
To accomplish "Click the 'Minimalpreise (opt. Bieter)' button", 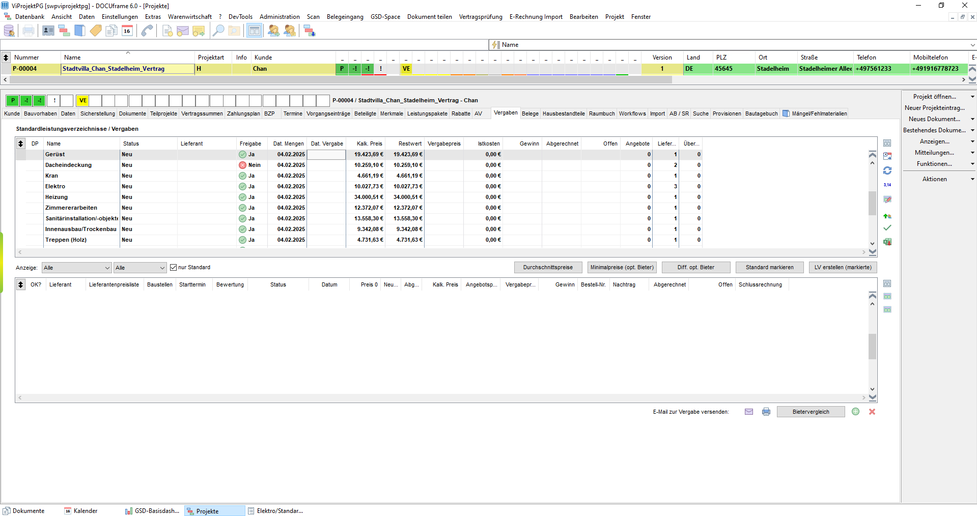I will 622,268.
